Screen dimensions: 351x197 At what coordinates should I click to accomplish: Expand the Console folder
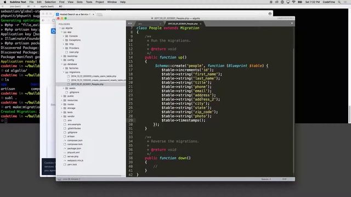[64, 36]
